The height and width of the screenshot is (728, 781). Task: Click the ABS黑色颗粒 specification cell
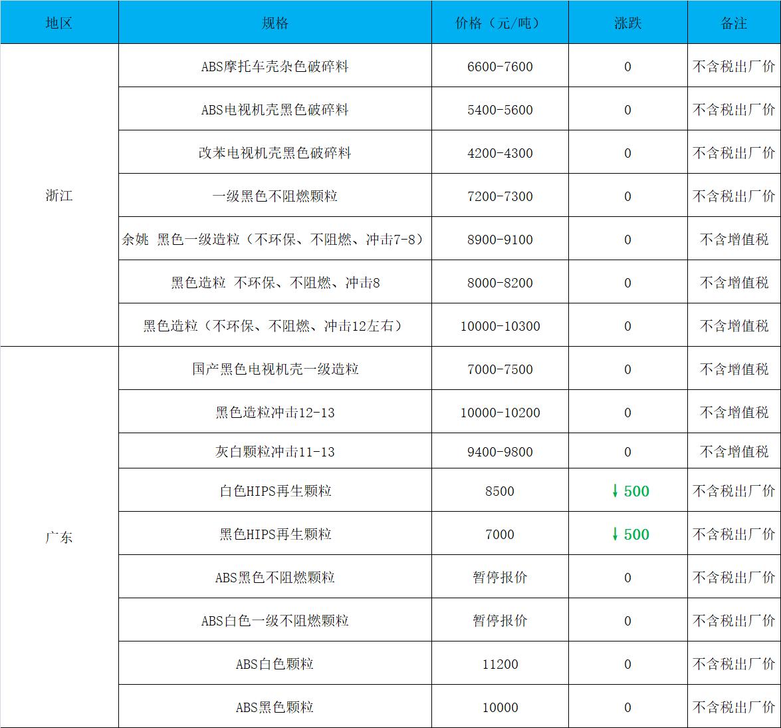pos(275,707)
